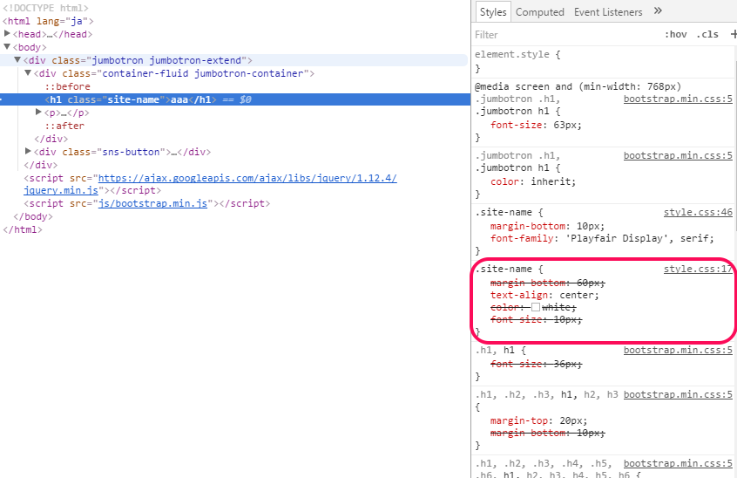Collapse the jumbotron-extend div node
Screen dimensions: 737x478
coord(17,60)
